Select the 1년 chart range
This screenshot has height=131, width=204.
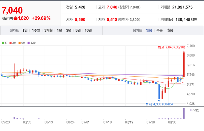tap(59, 30)
